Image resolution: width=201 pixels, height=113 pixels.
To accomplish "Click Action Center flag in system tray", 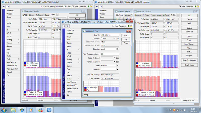I will coord(171,110).
